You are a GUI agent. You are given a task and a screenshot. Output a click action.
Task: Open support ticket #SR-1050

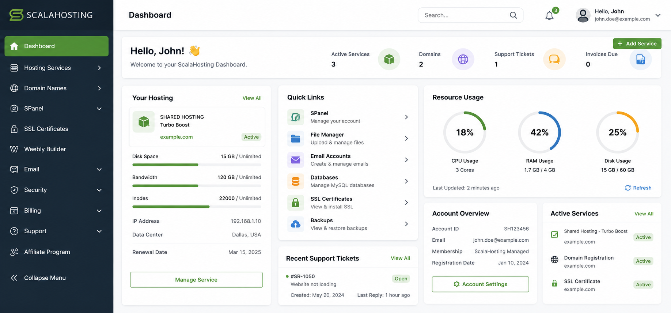coord(303,276)
